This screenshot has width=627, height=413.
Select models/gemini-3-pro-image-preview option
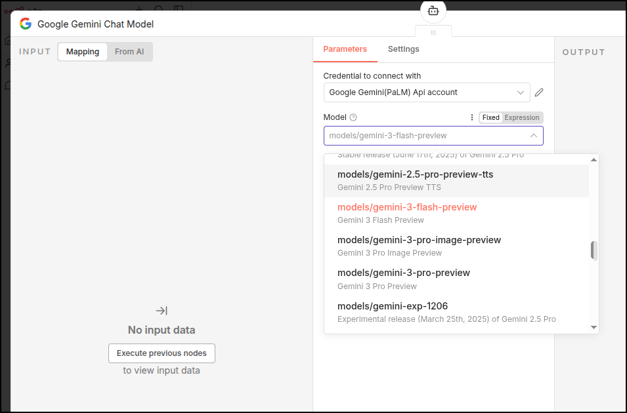tap(419, 240)
